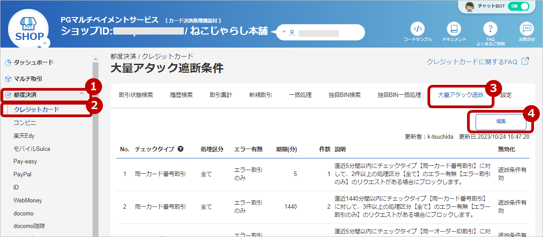543x237 pixels.
Task: Select iD in the sidebar
Action: coord(16,187)
